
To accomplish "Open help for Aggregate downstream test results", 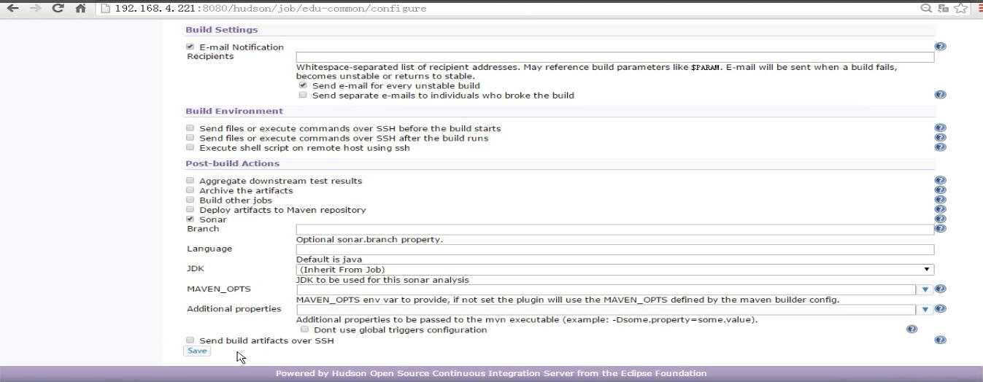I will tap(940, 180).
